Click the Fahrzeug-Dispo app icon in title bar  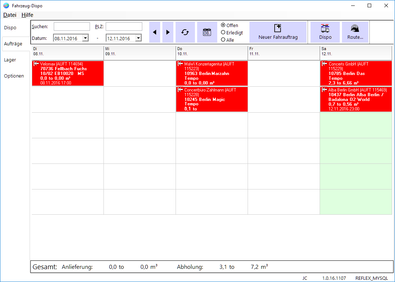pos(6,5)
